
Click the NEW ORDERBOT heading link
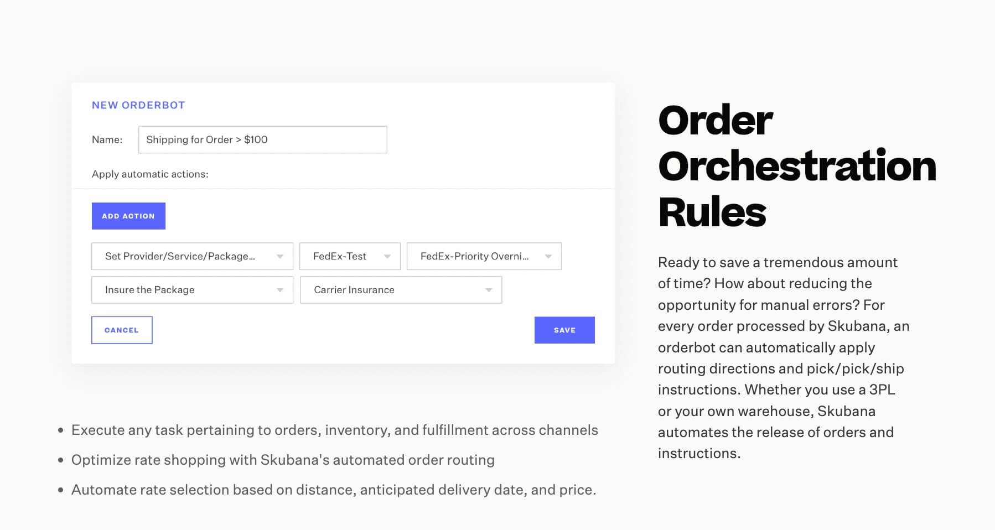[138, 105]
